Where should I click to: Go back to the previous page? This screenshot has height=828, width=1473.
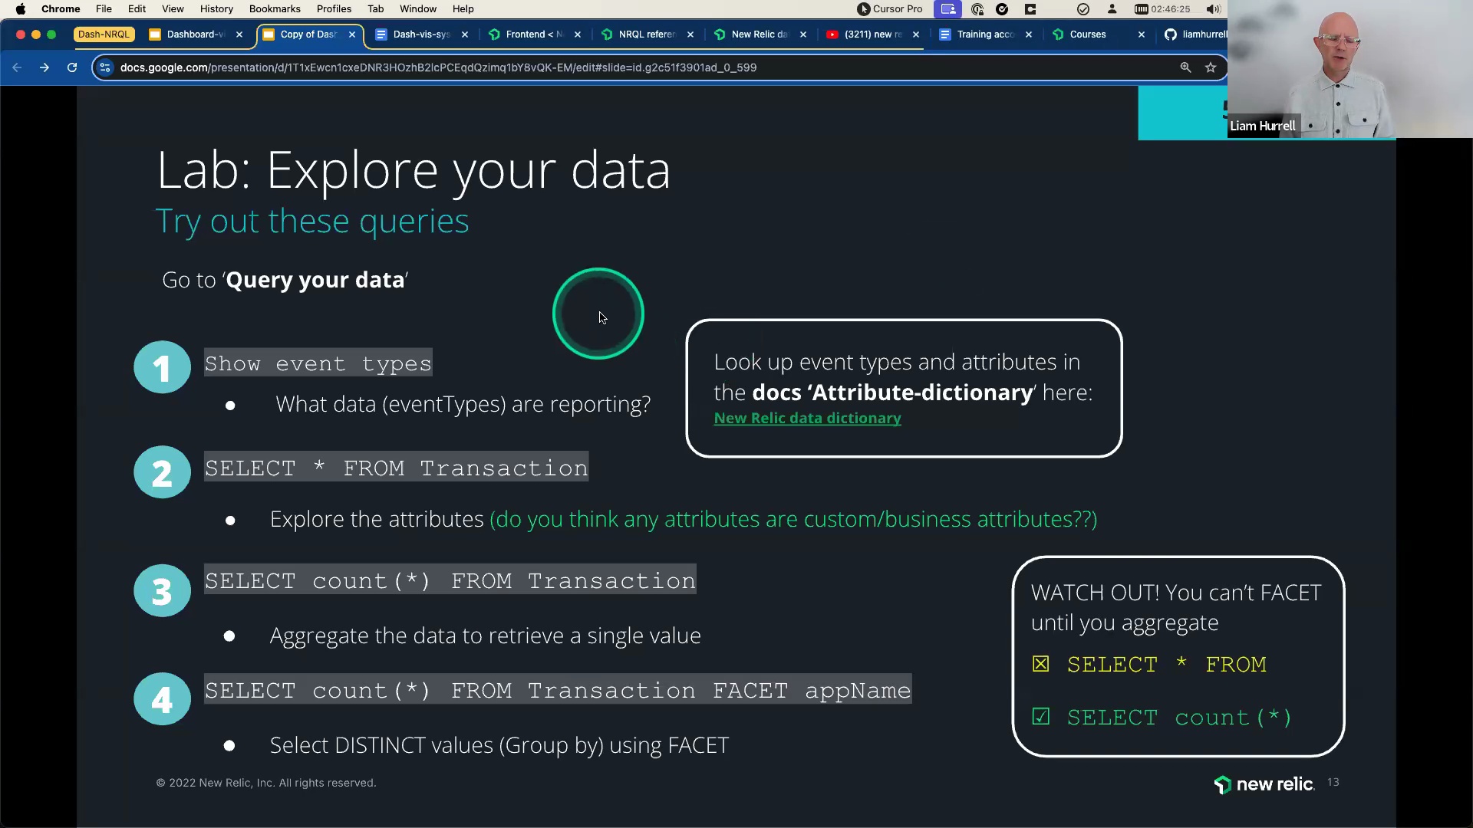[x=17, y=67]
